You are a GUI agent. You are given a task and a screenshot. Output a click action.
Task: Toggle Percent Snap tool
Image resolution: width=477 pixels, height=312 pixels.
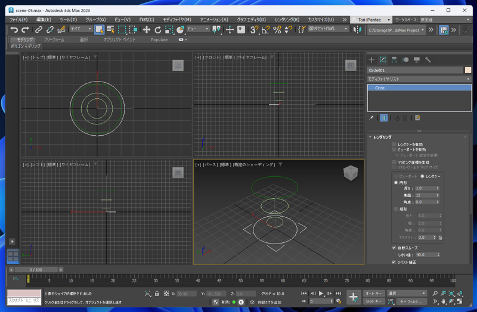click(x=277, y=29)
